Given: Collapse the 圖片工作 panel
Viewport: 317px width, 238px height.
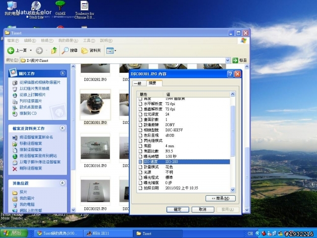Looking at the screenshot, I should (x=63, y=73).
